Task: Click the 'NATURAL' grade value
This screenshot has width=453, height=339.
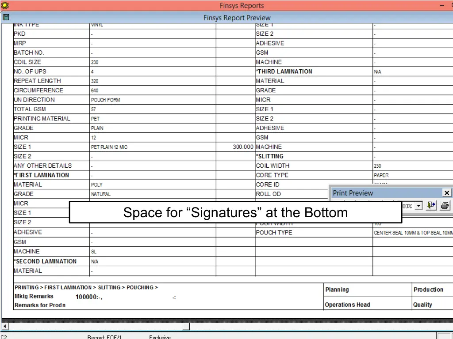Action: point(101,194)
